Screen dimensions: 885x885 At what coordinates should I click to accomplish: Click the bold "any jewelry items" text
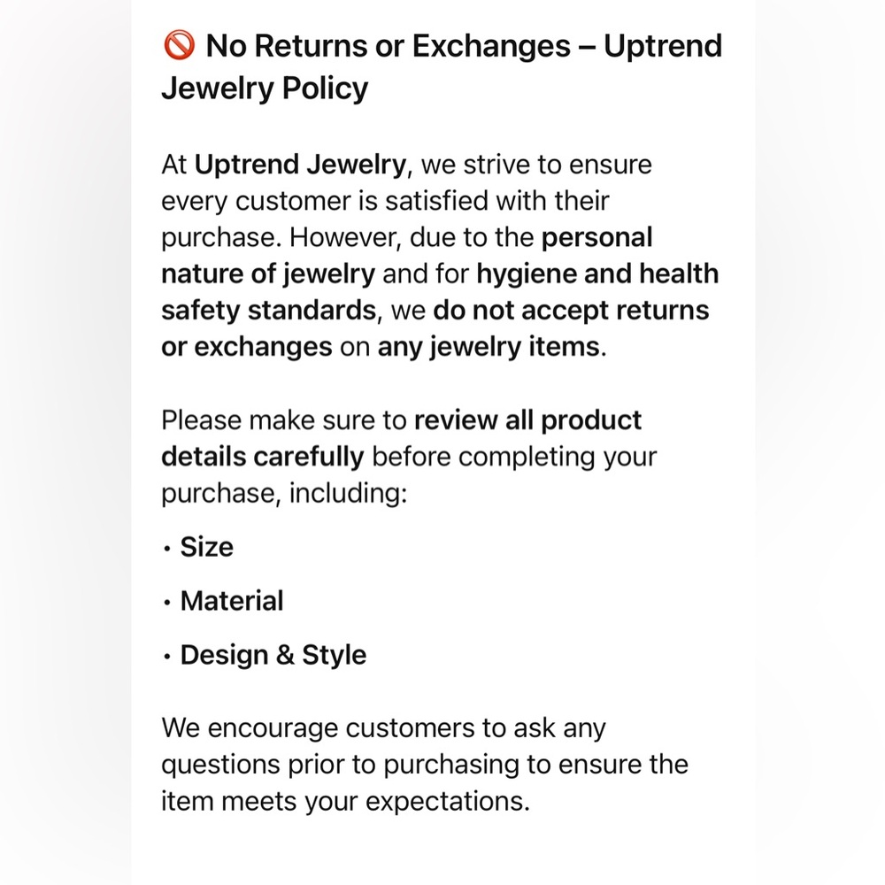(489, 346)
